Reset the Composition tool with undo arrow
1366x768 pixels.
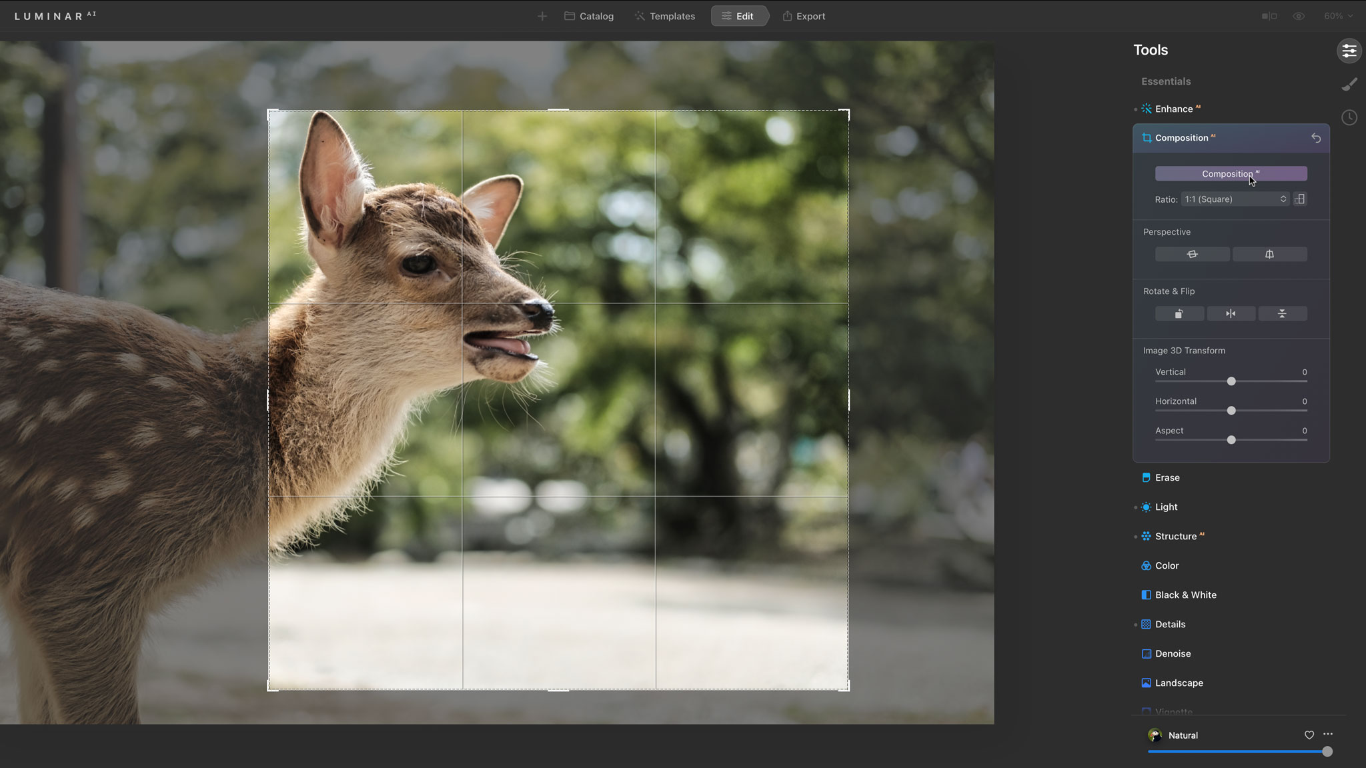[x=1316, y=138]
